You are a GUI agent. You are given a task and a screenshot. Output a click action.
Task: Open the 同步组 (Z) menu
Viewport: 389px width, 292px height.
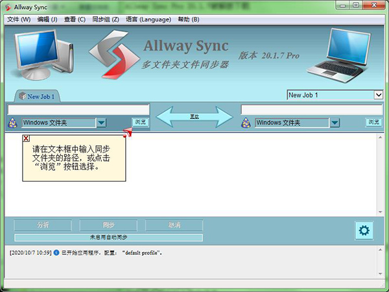pyautogui.click(x=106, y=19)
